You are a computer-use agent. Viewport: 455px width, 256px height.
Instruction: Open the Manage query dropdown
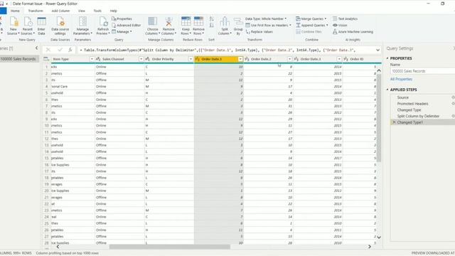click(122, 31)
